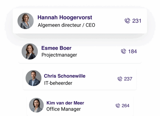This screenshot has width=160, height=116.
Task: Click the IT-beheerder job title
Action: (58, 83)
